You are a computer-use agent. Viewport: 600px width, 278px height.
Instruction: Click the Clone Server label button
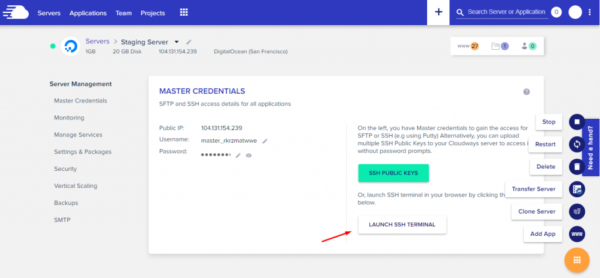click(537, 211)
